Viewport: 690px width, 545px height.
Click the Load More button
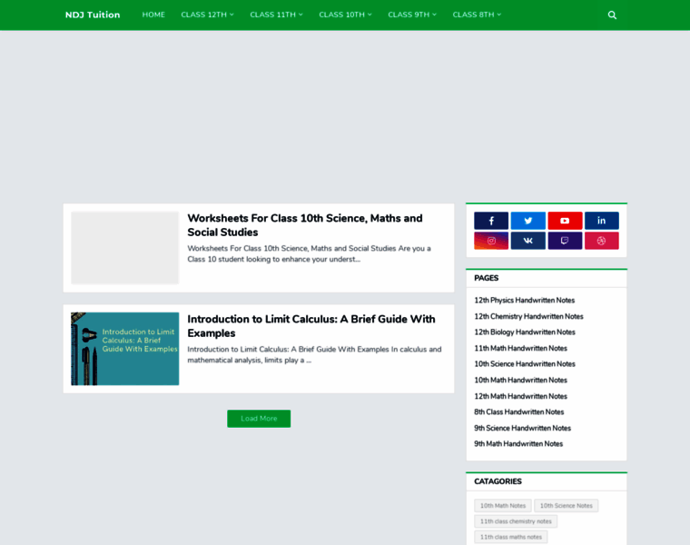[x=259, y=419]
